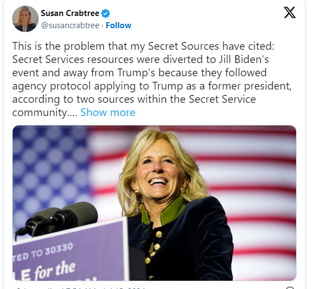Click the "Jill Biden's" text in the tweet
Screen dimensions: 311x289
244,60
